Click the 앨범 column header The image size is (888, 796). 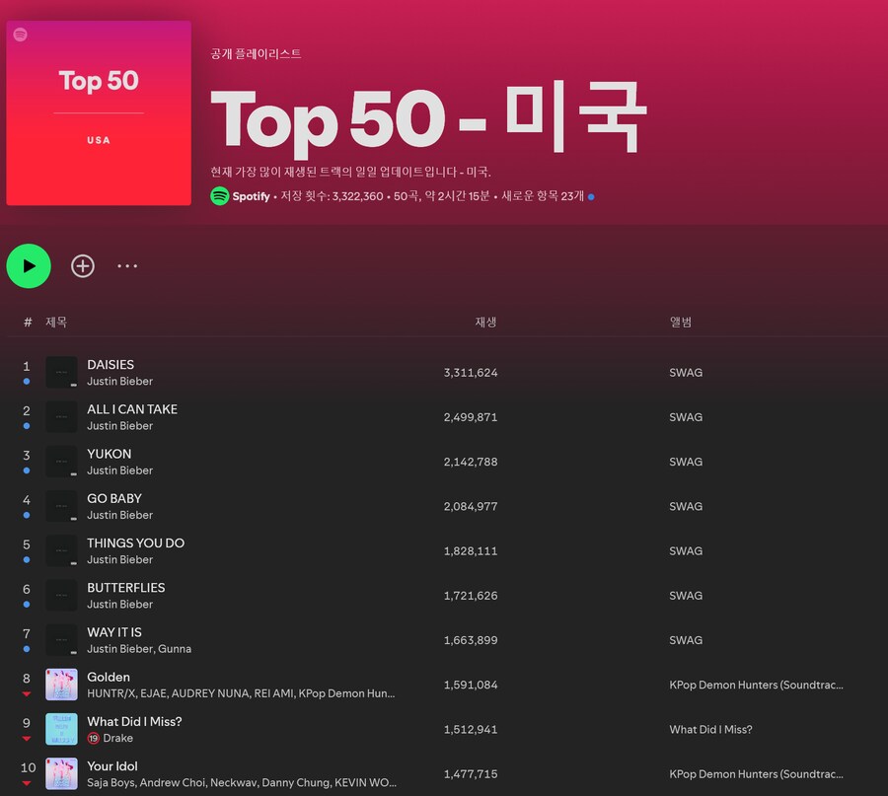click(680, 322)
